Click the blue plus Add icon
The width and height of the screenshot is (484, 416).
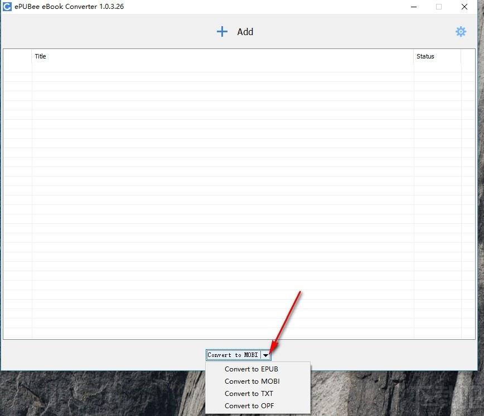tap(222, 31)
